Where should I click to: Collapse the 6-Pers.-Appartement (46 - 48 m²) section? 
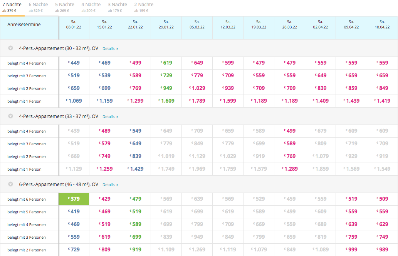pyautogui.click(x=11, y=185)
